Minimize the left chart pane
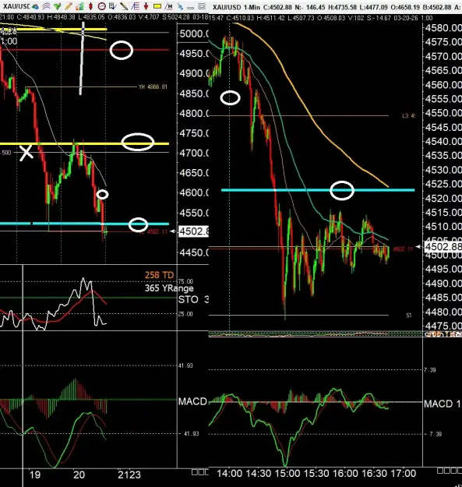The width and height of the screenshot is (462, 487). pos(191,8)
